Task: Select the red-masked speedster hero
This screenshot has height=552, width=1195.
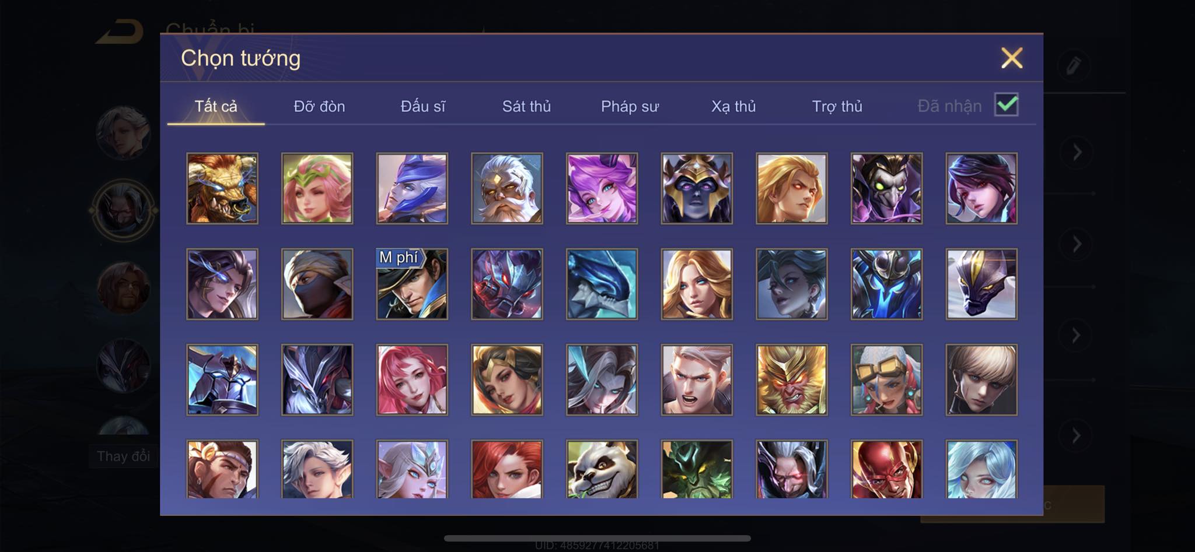Action: point(886,470)
